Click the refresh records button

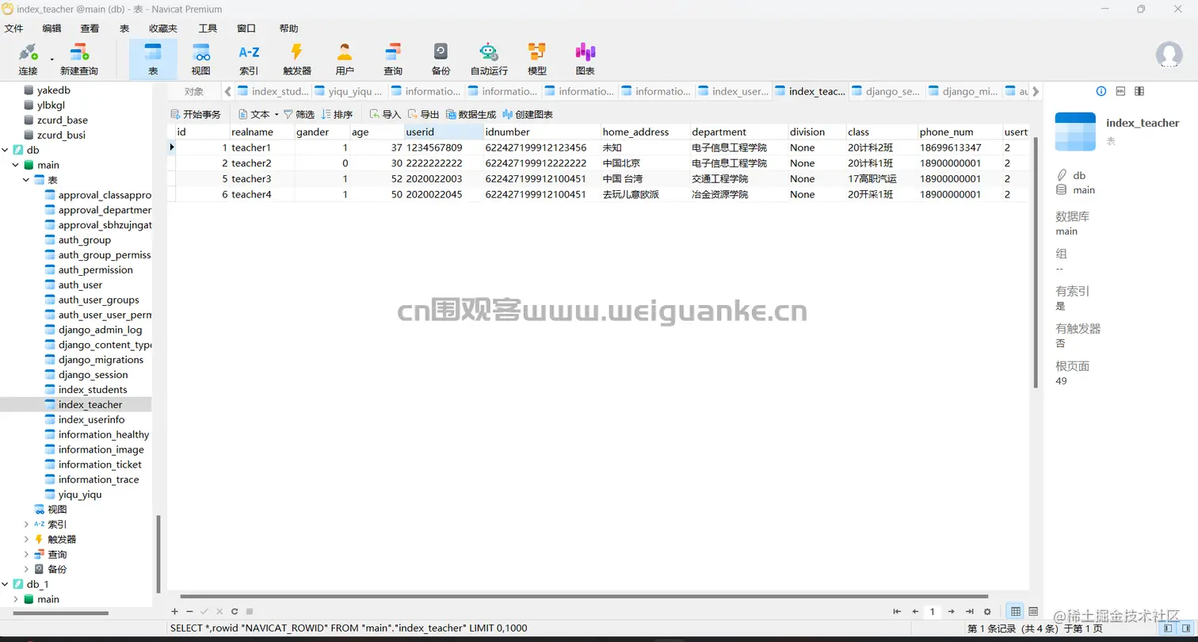click(x=235, y=611)
